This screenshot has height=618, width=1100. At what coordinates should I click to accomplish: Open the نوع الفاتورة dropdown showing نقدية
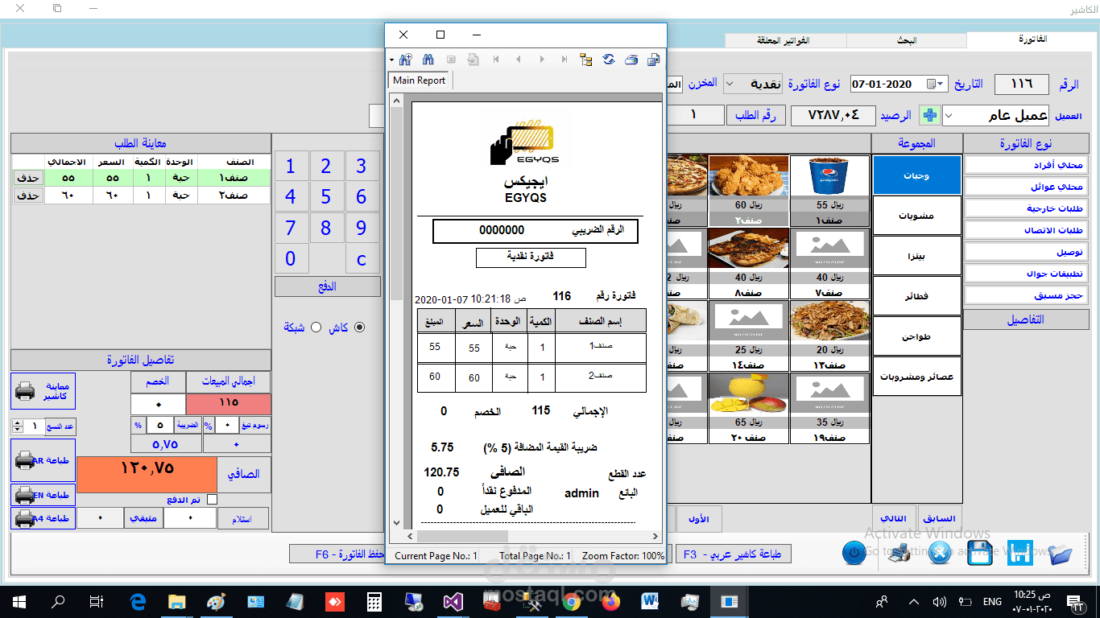coord(730,84)
